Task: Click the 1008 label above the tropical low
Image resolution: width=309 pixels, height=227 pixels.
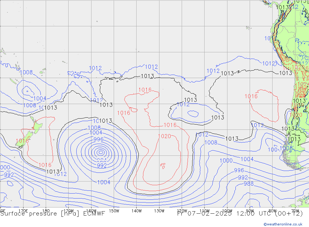Action: (26, 72)
